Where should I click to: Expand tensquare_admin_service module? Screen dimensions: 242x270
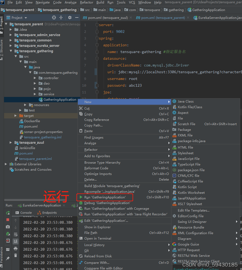point(11,35)
